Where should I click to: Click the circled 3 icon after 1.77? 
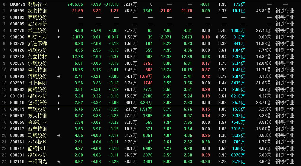pos(269,142)
